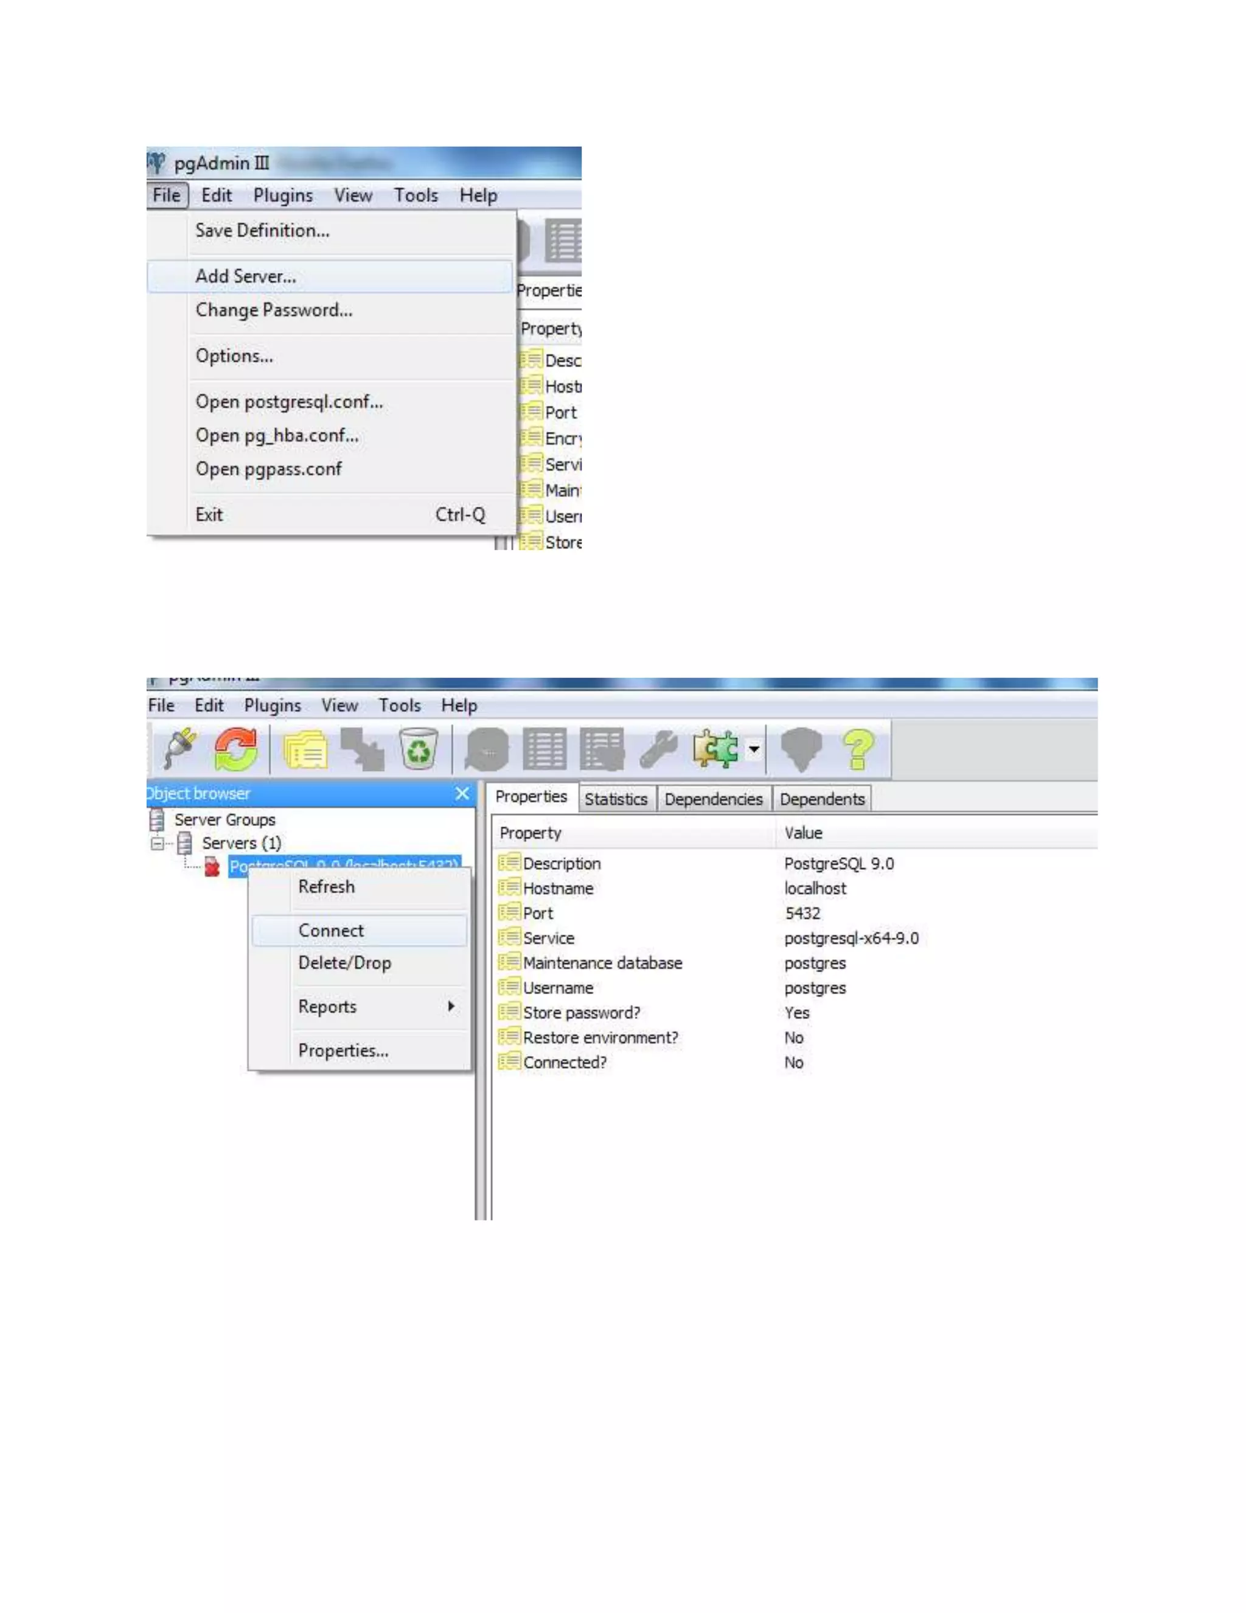This screenshot has width=1246, height=1613.
Task: Expand the Reports submenu arrow
Action: 451,1006
